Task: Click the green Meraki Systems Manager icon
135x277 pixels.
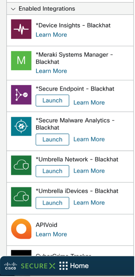Action: tap(21, 61)
